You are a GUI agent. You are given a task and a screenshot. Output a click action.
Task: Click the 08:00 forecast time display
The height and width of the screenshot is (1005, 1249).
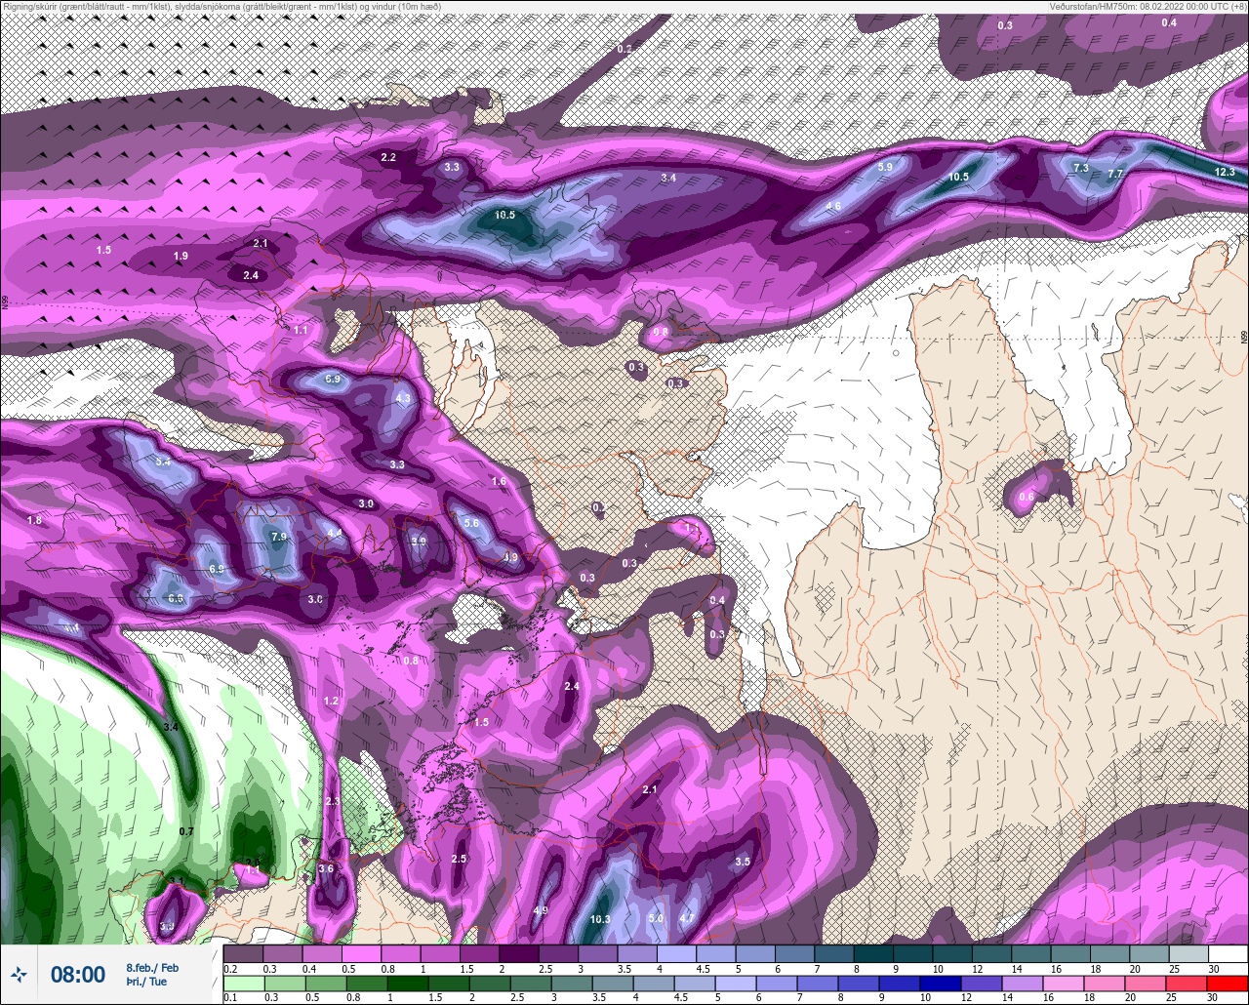pos(78,974)
